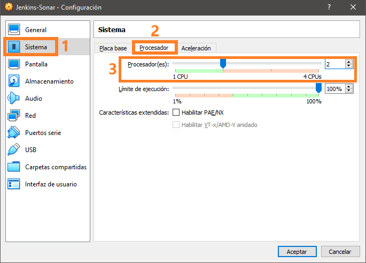
Task: Open Audio speaker icon
Action: click(x=14, y=99)
